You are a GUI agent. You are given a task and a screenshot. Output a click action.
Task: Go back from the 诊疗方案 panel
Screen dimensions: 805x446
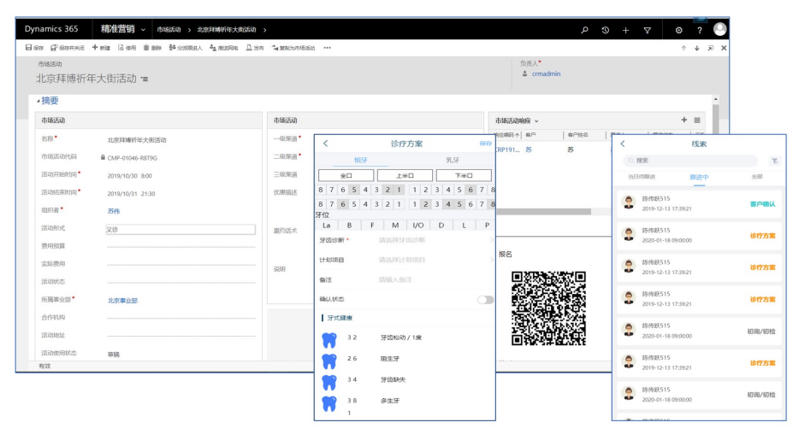click(x=325, y=144)
